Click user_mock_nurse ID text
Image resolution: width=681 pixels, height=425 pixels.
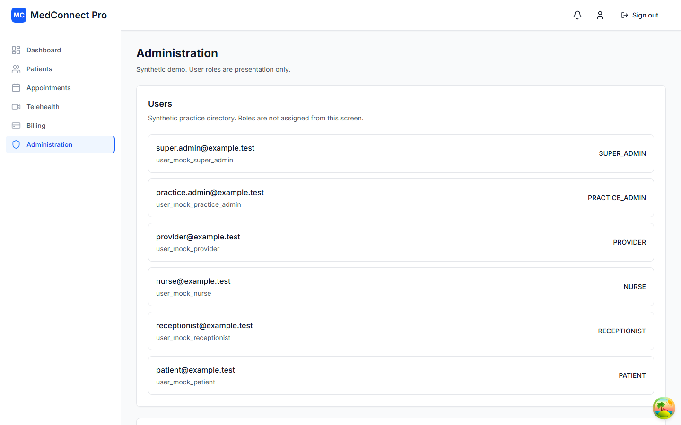pyautogui.click(x=183, y=293)
